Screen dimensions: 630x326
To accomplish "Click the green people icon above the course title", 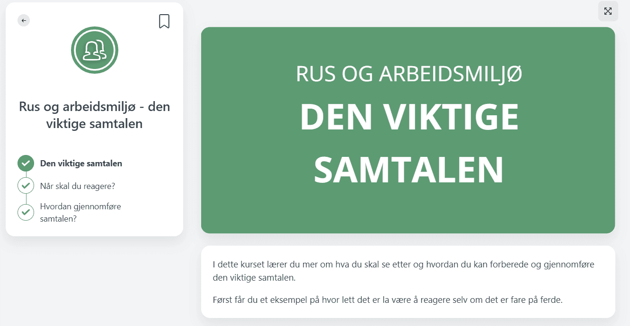I will 94,50.
